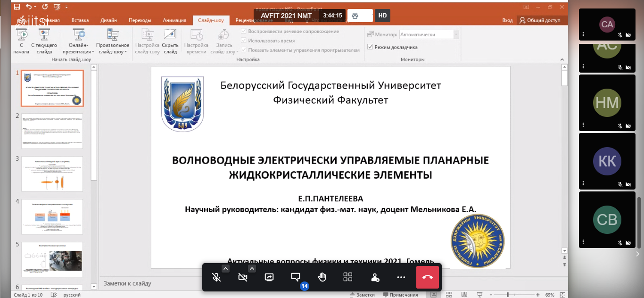Viewport: 644px width, 298px height.
Task: Open Jitsi chat with 14 messages
Action: point(296,277)
